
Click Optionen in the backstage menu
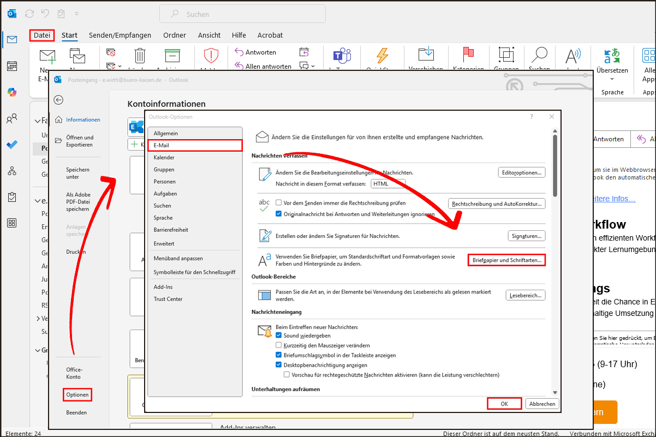point(76,394)
